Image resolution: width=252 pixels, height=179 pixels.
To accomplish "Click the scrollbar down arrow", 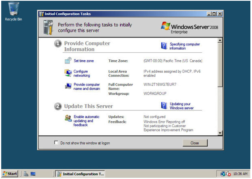I will point(220,133).
